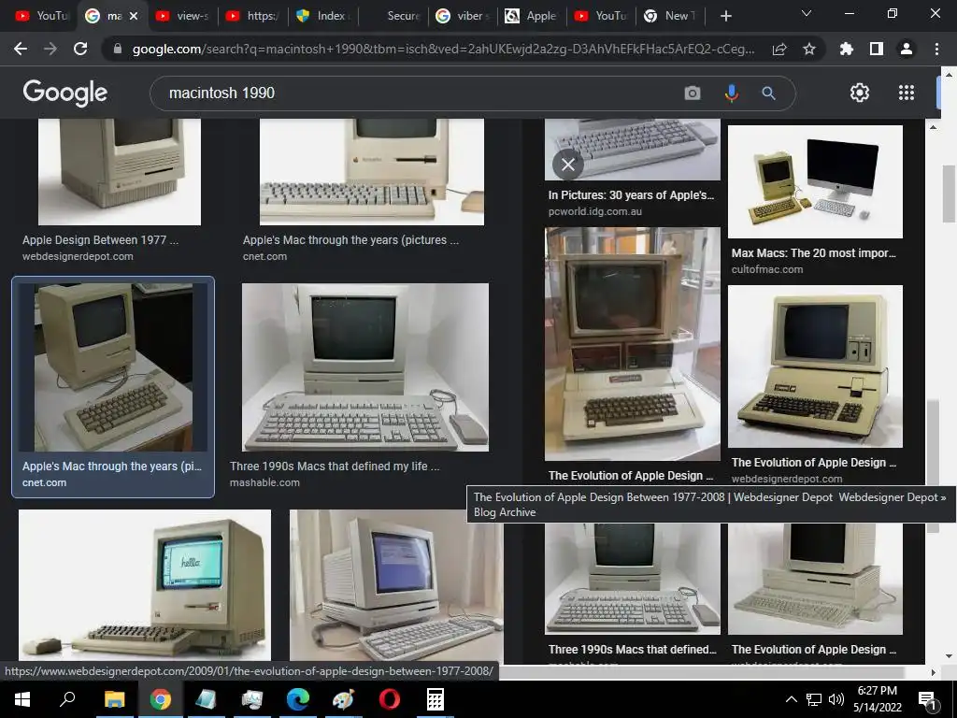Open the Three 1990s Macs that defined my life link
The width and height of the screenshot is (957, 718).
click(x=335, y=466)
